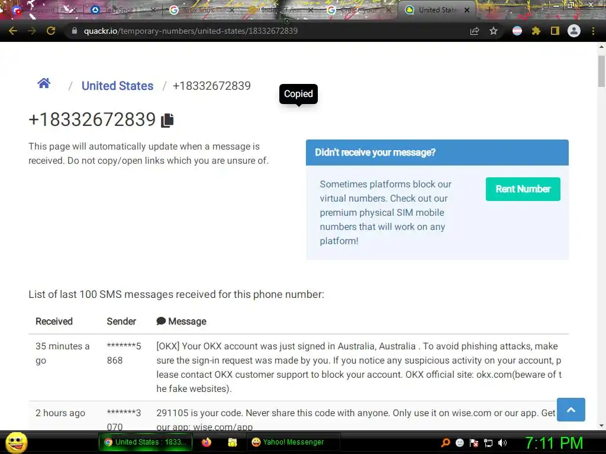The height and width of the screenshot is (454, 606).
Task: Click the 'Didn't receive your message?' header
Action: tap(437, 153)
